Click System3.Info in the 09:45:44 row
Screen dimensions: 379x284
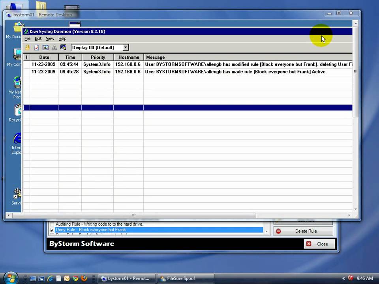(x=97, y=64)
